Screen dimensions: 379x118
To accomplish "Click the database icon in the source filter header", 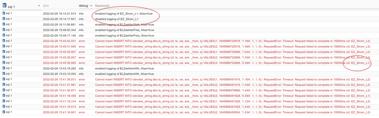I will 5,6.
